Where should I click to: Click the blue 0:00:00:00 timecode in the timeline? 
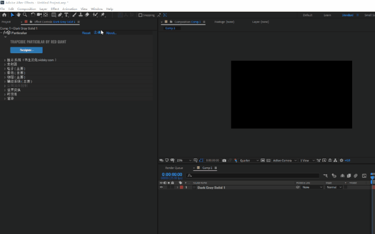click(x=172, y=174)
